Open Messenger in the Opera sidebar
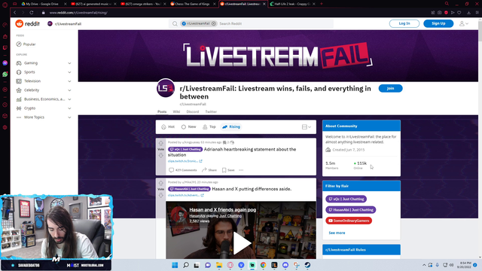 [x=5, y=63]
